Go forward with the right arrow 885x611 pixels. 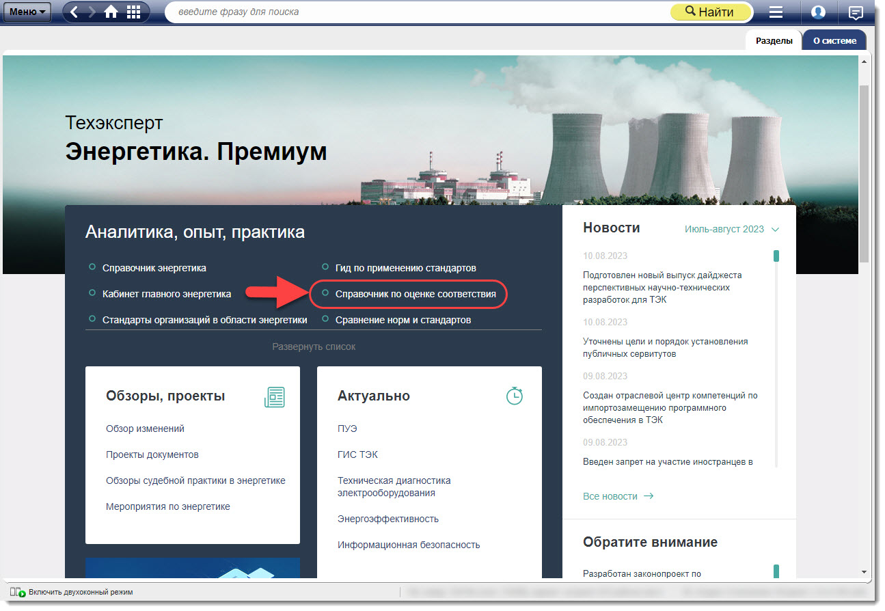[92, 12]
